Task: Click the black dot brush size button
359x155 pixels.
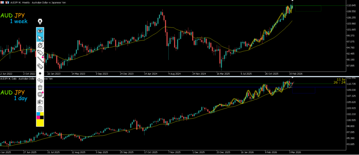Action: 40,73
